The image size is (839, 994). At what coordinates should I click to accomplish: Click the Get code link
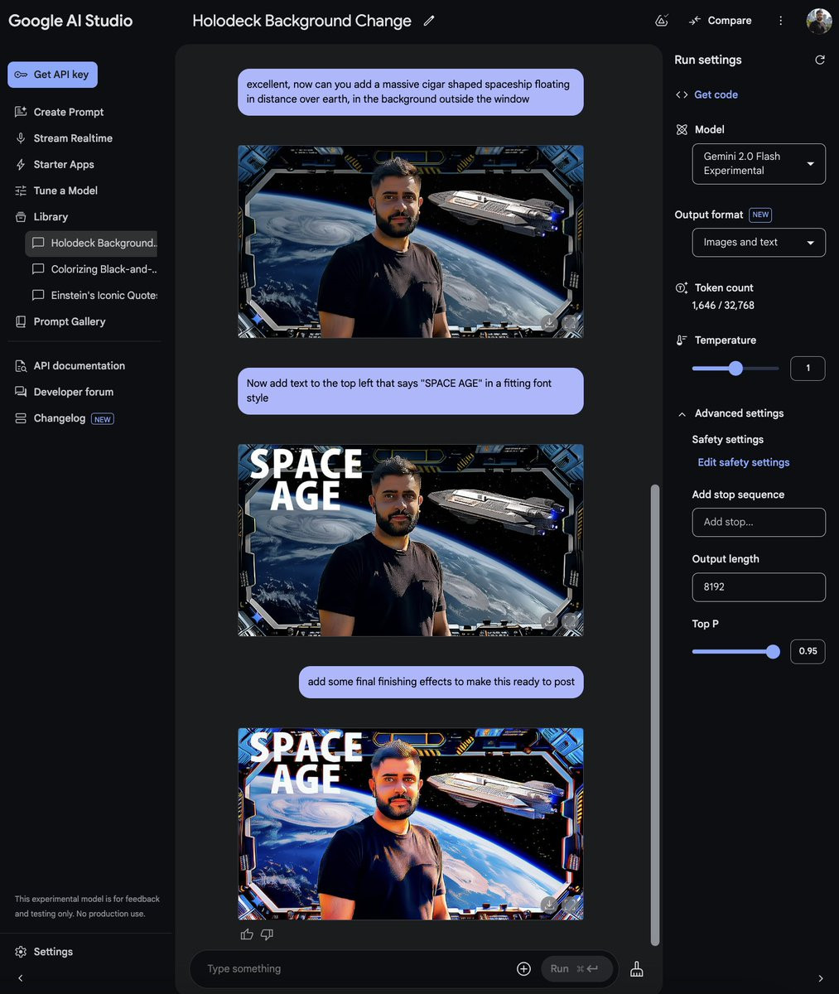[716, 94]
